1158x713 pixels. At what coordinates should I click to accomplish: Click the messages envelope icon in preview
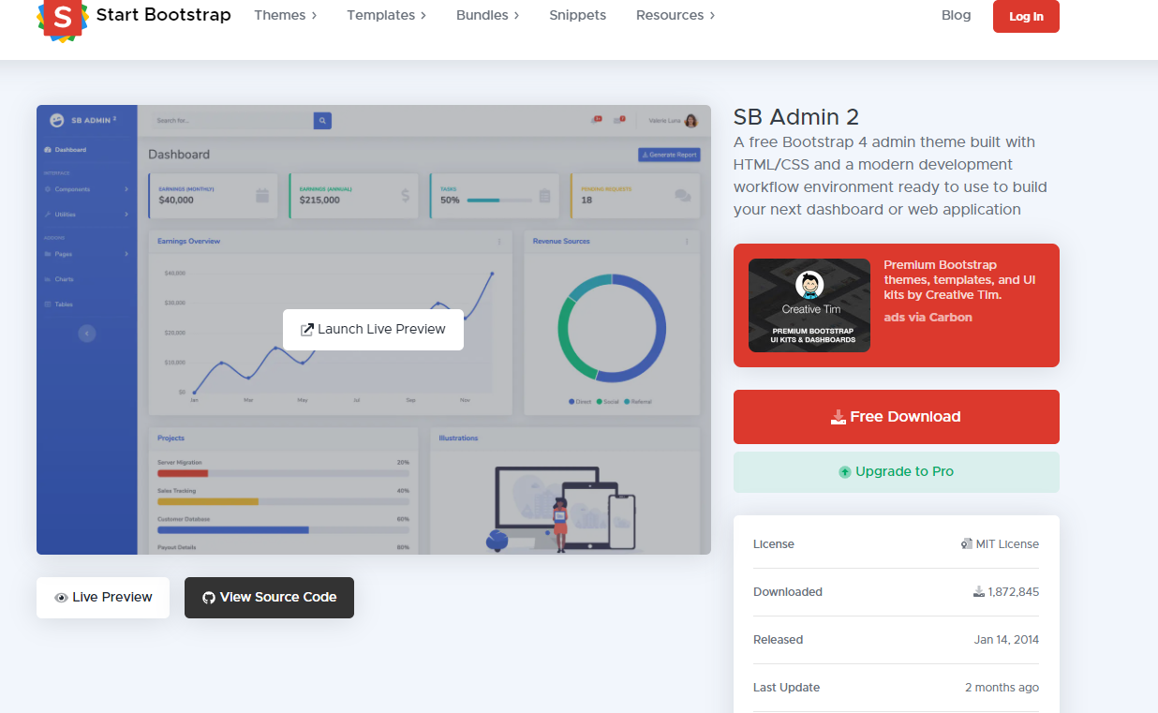tap(618, 120)
